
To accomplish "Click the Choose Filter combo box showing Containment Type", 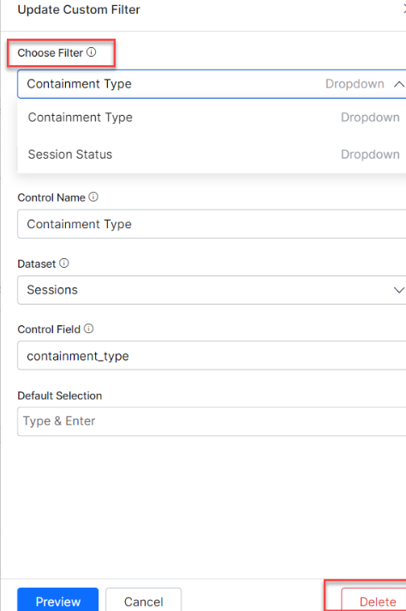I will 212,84.
